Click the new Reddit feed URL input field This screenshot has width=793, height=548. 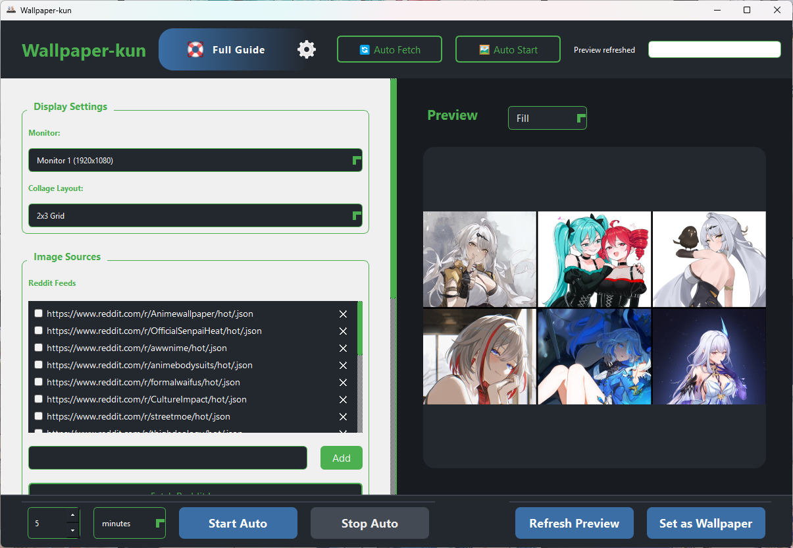(168, 458)
